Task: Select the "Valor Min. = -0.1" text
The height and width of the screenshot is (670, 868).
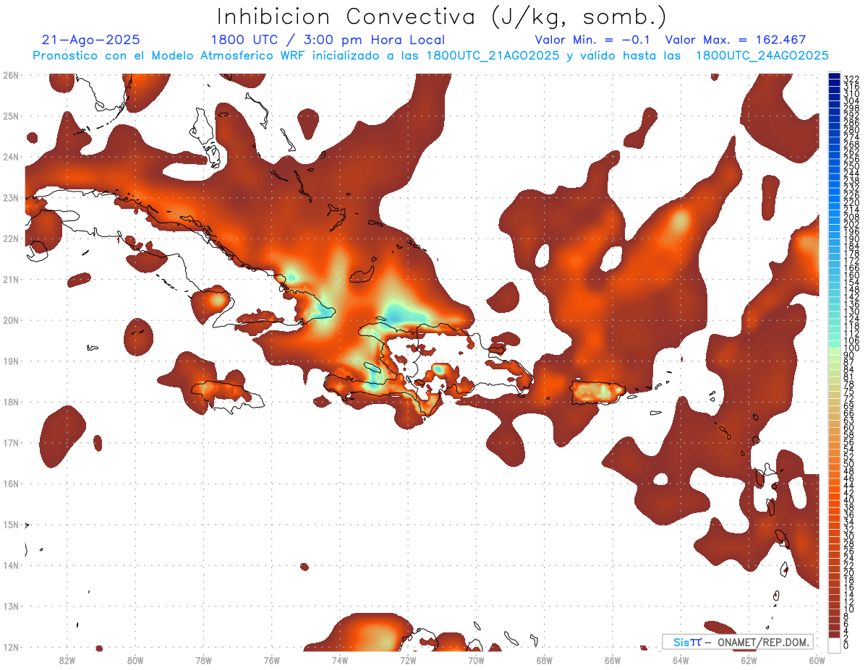Action: (x=592, y=40)
